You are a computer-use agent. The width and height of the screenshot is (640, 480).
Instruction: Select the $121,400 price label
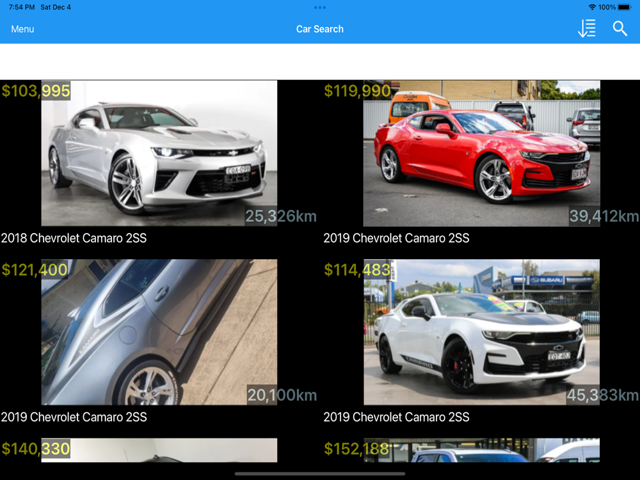tap(35, 270)
